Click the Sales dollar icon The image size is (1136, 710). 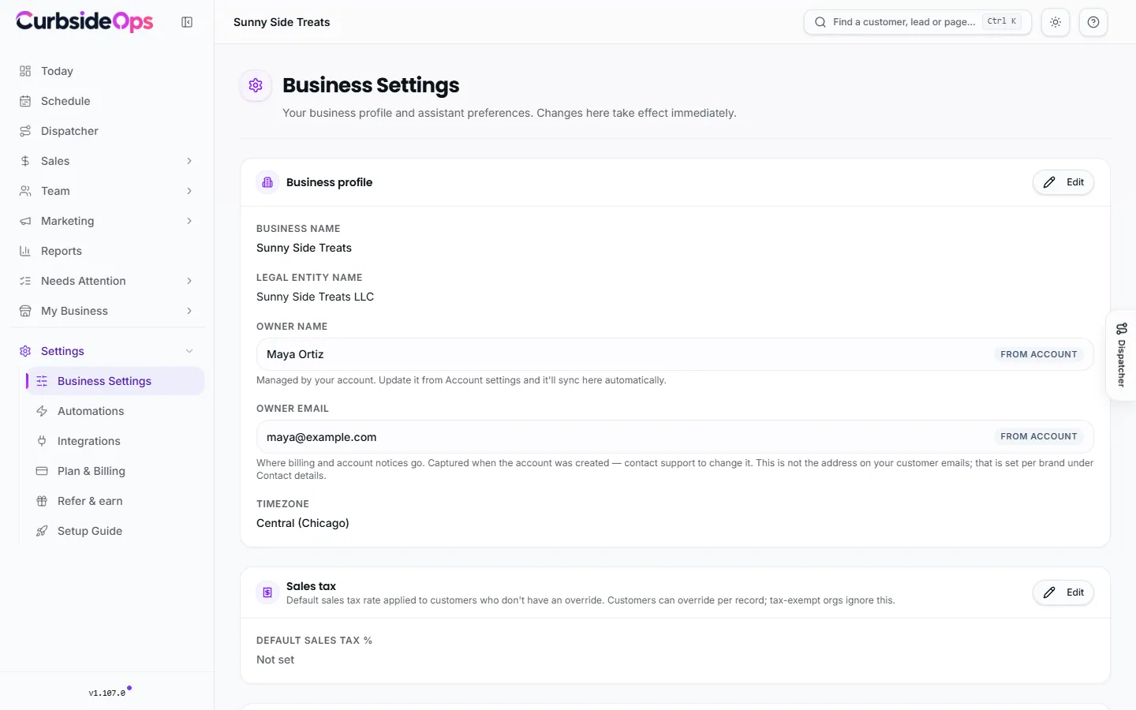pos(25,161)
